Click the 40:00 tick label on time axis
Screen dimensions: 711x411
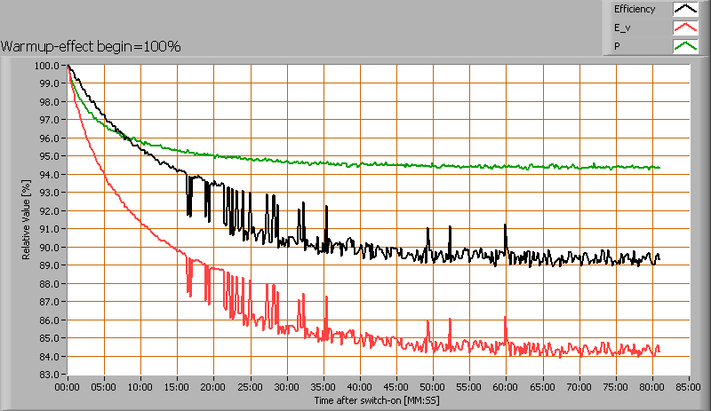point(360,388)
